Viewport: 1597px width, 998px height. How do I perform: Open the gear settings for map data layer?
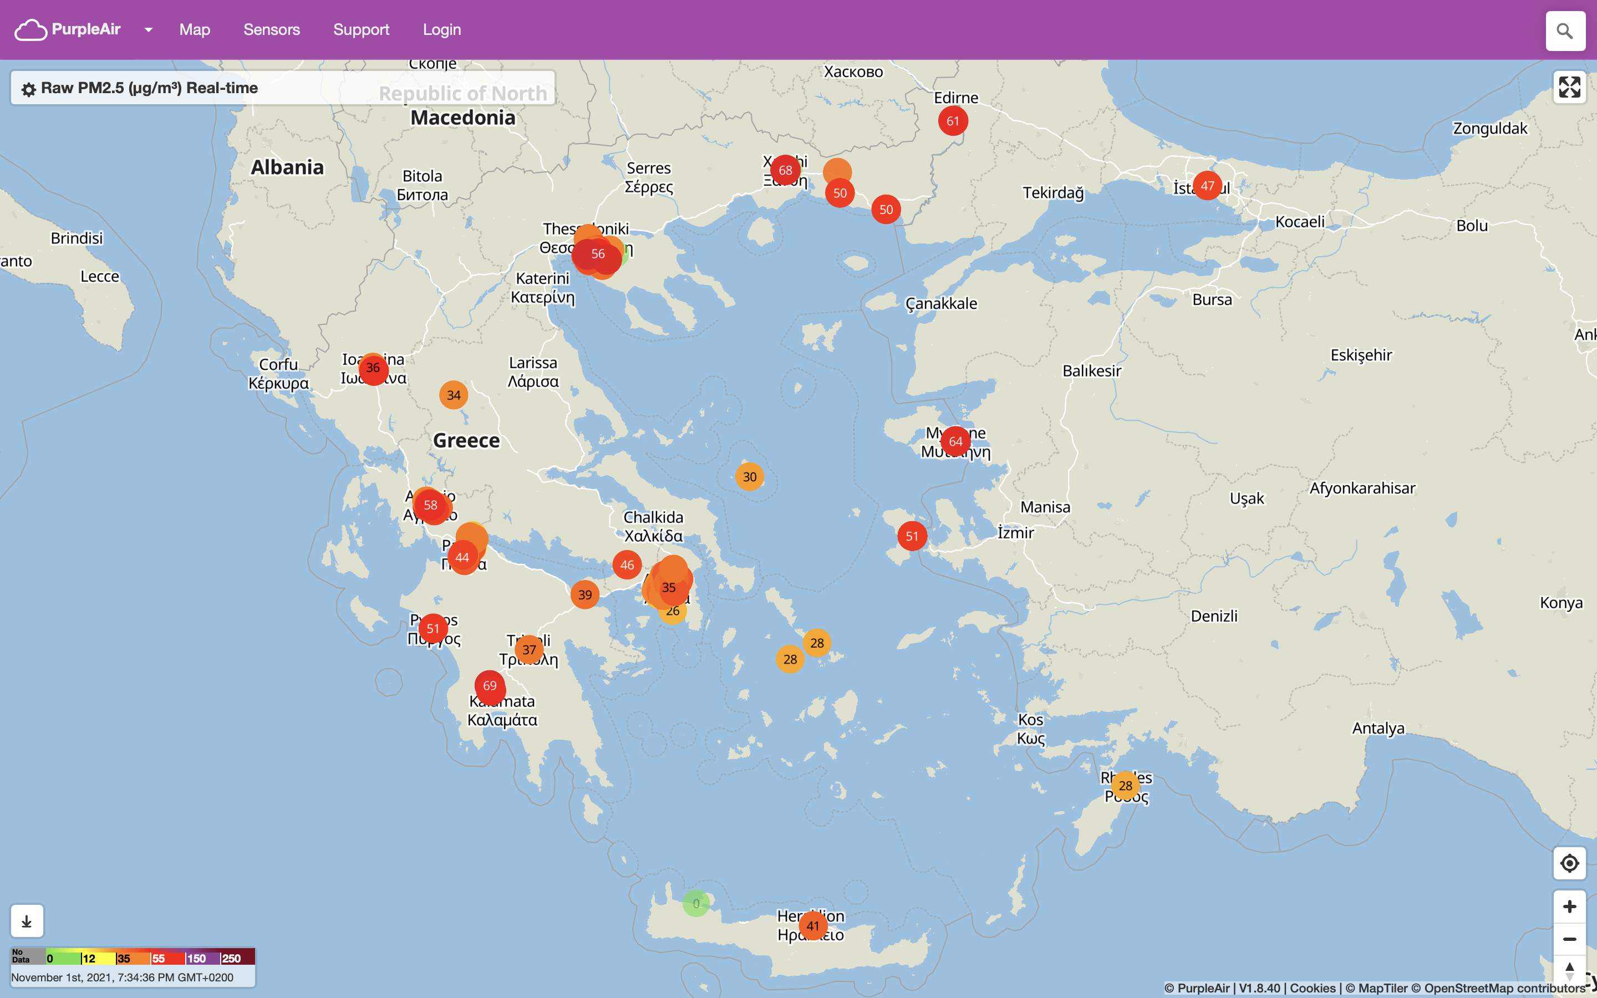[x=28, y=89]
